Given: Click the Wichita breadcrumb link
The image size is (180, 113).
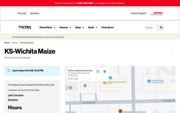Looking at the screenshot, I should click(x=15, y=43).
